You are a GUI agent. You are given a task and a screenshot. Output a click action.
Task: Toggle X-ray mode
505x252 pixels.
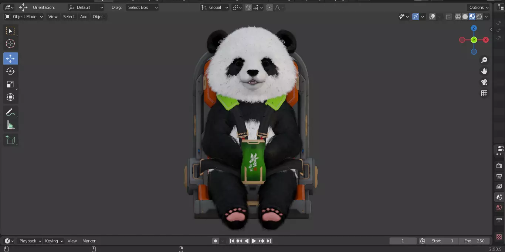pos(448,17)
